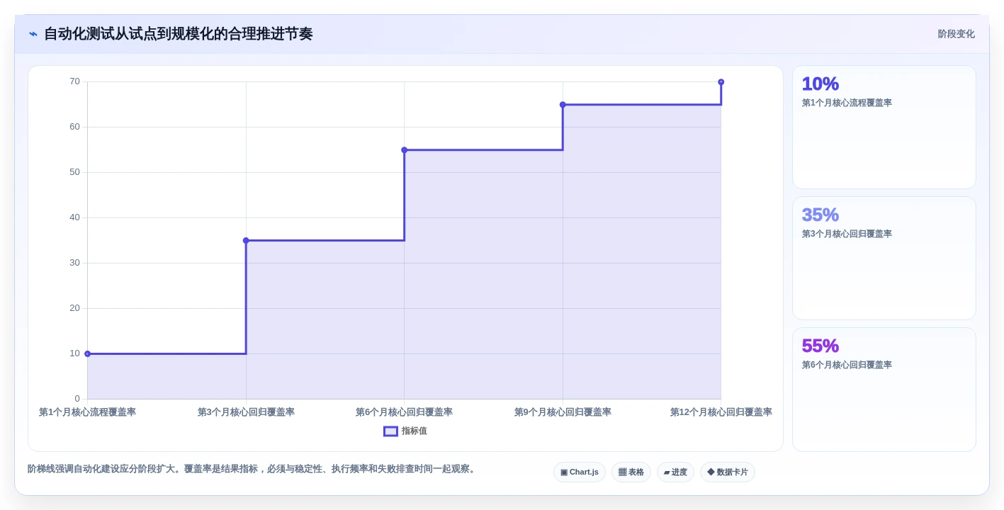Viewport: 1004px width, 510px height.
Task: Select the 表格 tag
Action: point(631,472)
